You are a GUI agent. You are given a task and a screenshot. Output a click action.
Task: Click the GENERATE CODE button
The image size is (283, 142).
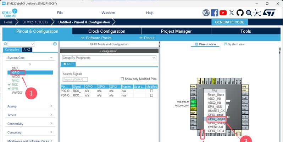tap(229, 22)
